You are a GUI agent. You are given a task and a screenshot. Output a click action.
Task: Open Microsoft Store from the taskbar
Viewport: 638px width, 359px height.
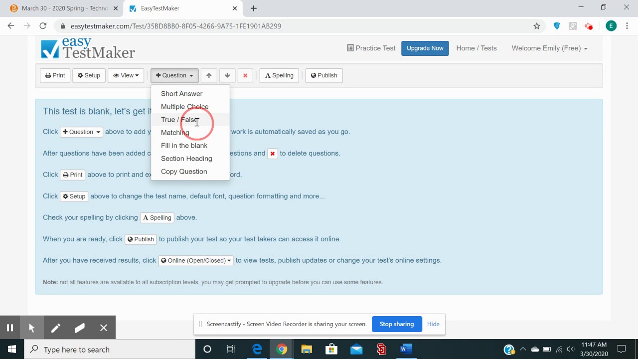click(331, 350)
